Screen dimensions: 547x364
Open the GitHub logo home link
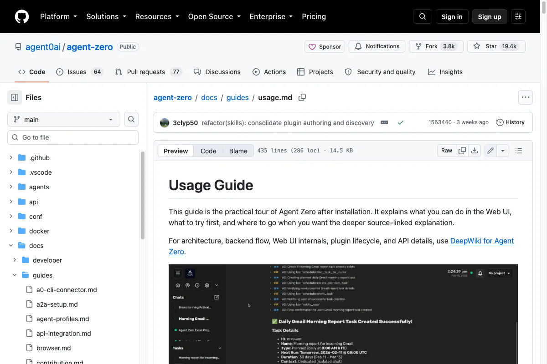tap(22, 16)
